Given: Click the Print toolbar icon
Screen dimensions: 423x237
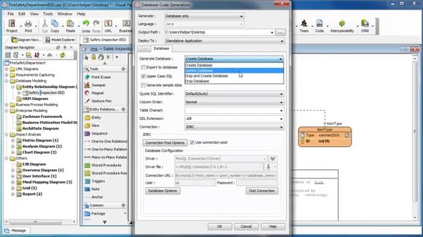Looking at the screenshot, I should pyautogui.click(x=28, y=26).
